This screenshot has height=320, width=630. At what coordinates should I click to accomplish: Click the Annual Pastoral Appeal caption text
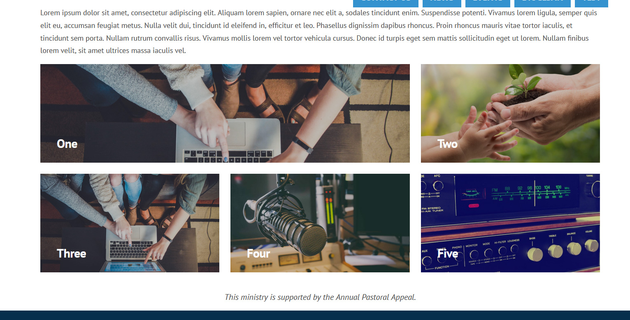point(320,297)
